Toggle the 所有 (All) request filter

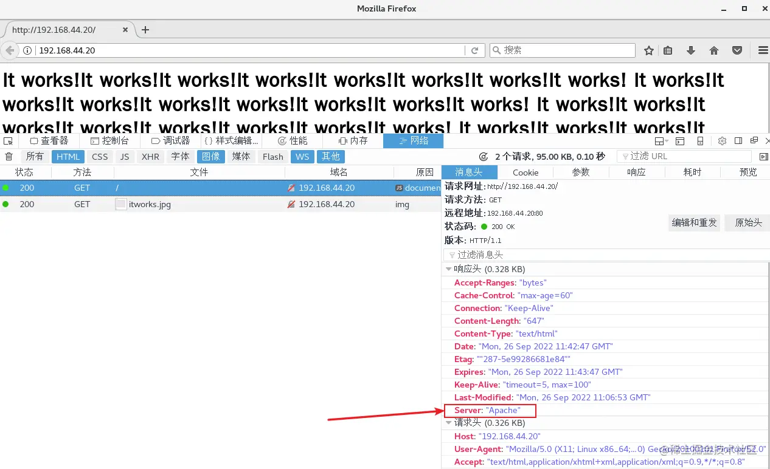[x=35, y=157]
